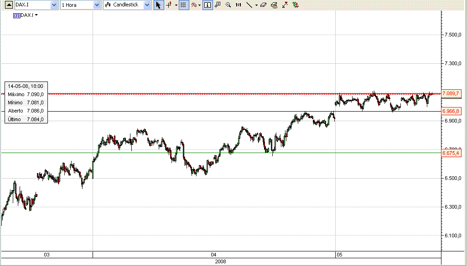Click the 05 month label on time axis
467x266 pixels.
coord(339,255)
